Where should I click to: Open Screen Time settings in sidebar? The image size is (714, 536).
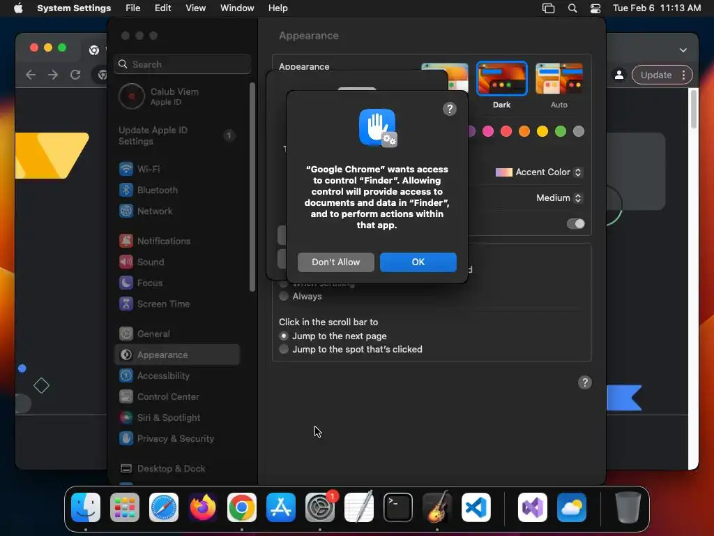178,304
